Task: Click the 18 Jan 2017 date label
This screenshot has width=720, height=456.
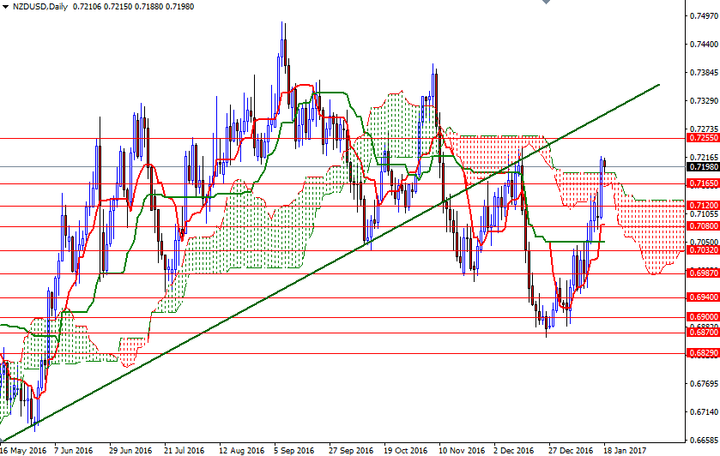Action: 625,451
